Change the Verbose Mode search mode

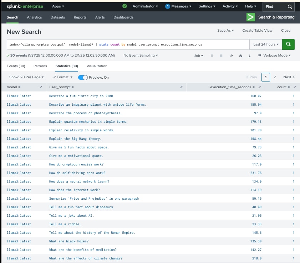pyautogui.click(x=274, y=56)
